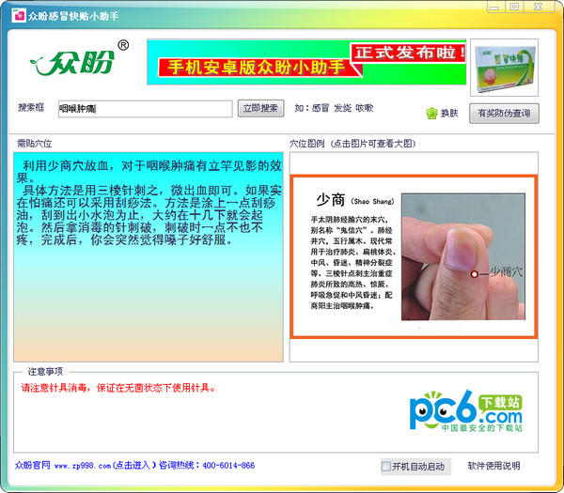Image resolution: width=564 pixels, height=493 pixels.
Task: Click the Android version announcement banner
Action: 306,62
